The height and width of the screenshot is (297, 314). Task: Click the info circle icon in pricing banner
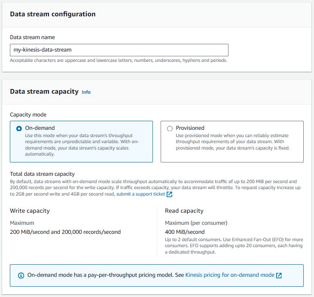21,276
